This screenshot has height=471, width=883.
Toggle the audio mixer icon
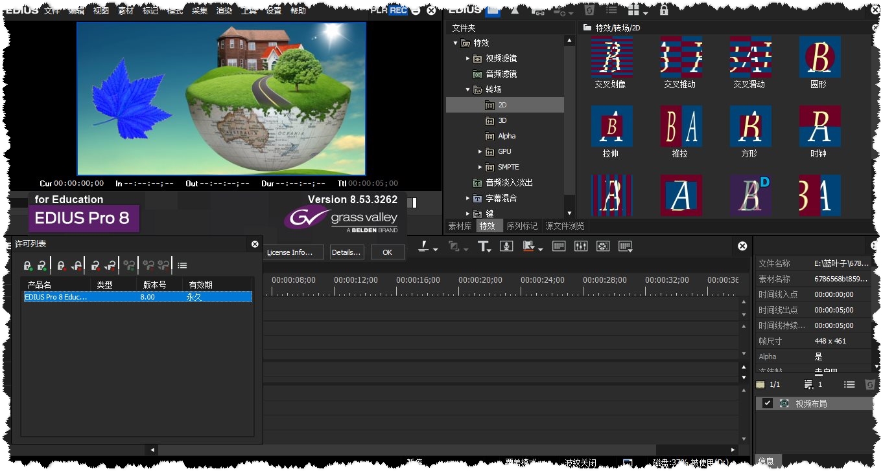(581, 246)
